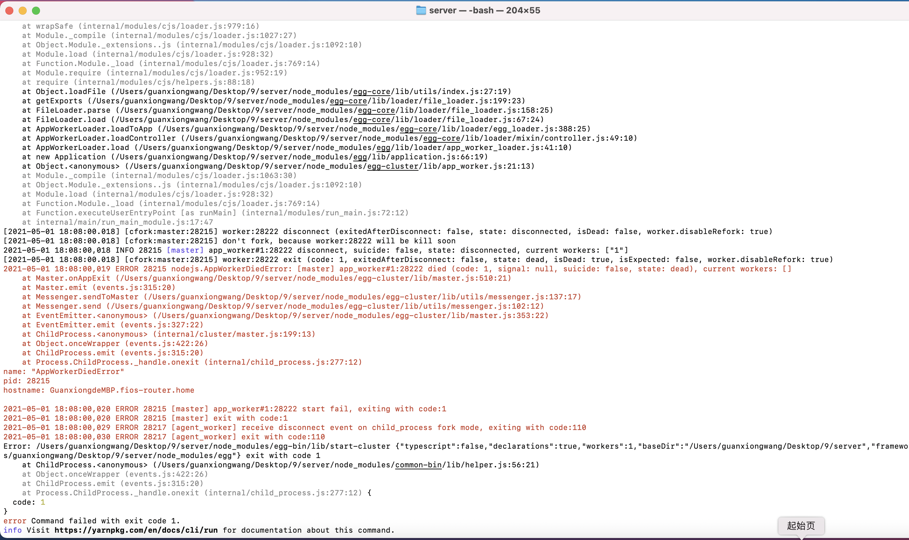Click the red 'error' label at bottom

(15, 521)
